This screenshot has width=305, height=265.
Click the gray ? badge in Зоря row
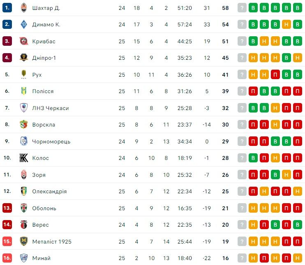coord(242,175)
